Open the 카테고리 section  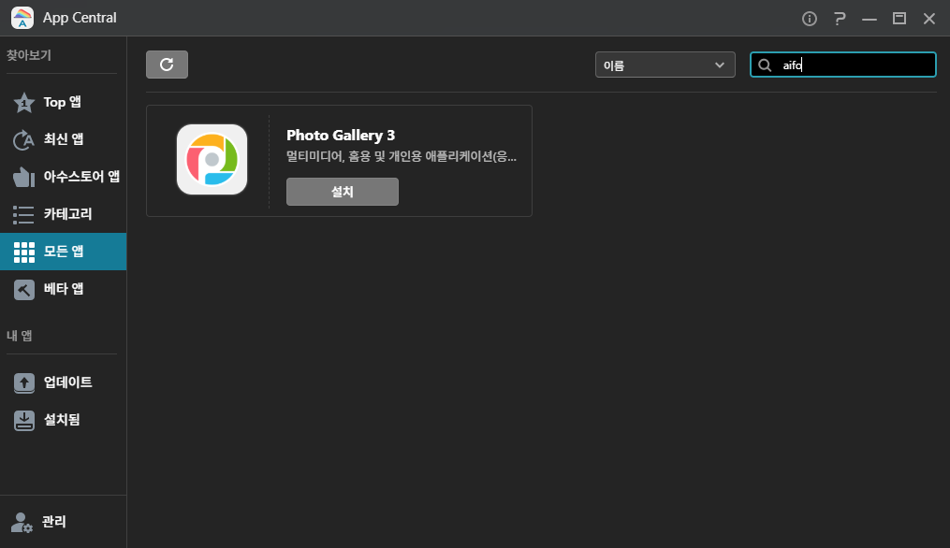(63, 214)
